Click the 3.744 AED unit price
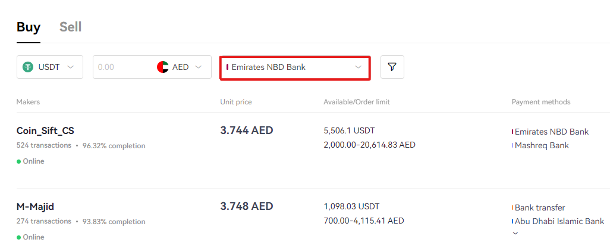Screen dimensions: 610x252 pos(247,130)
